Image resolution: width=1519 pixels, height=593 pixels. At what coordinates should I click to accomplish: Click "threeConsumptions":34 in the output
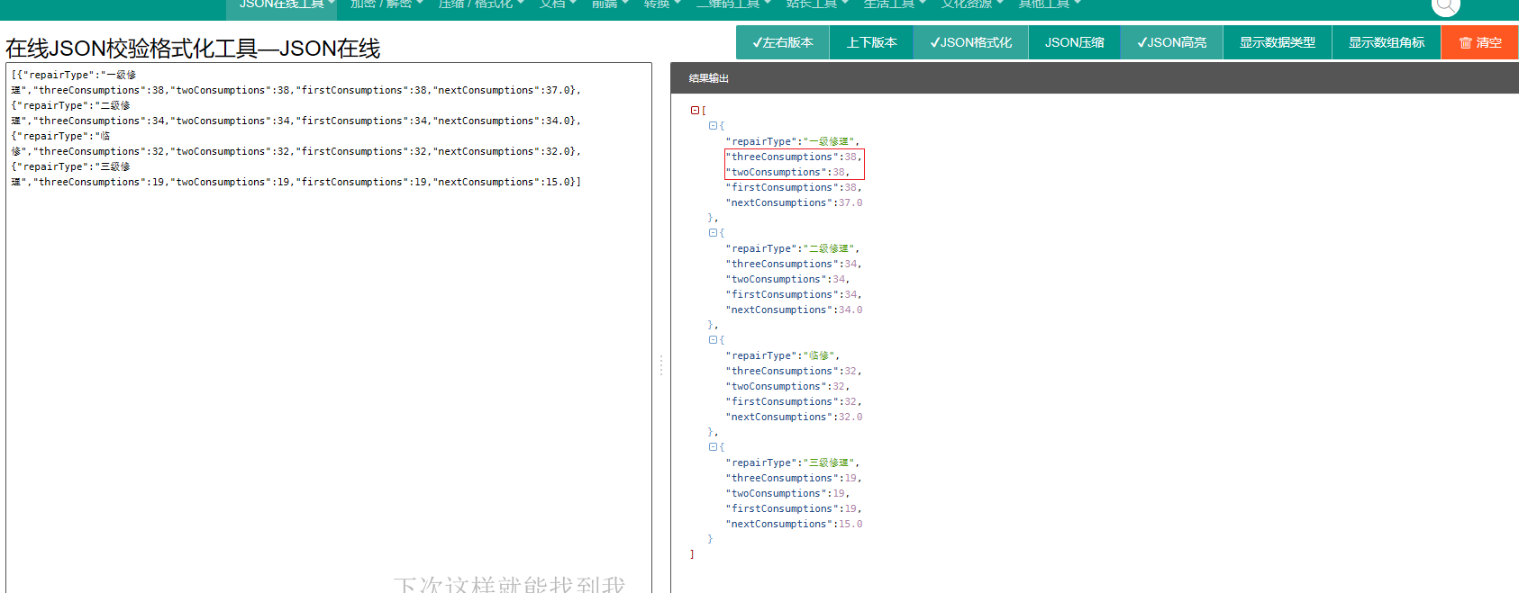click(x=795, y=264)
